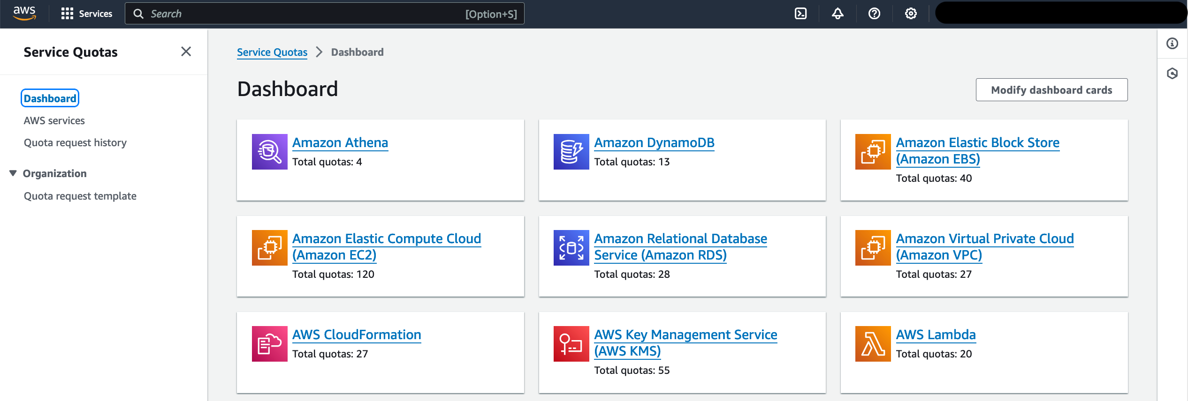Collapse the Organization section

pos(13,173)
